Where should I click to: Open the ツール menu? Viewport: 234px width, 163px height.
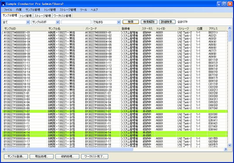[x=83, y=10]
